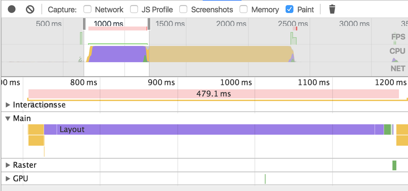This screenshot has width=408, height=191.
Task: Click the green GPU activity marker
Action: (x=265, y=179)
